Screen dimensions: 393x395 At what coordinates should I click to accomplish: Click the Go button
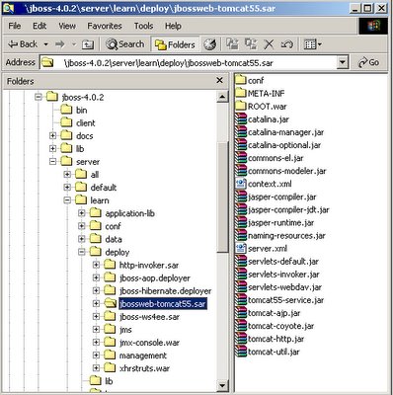(368, 62)
